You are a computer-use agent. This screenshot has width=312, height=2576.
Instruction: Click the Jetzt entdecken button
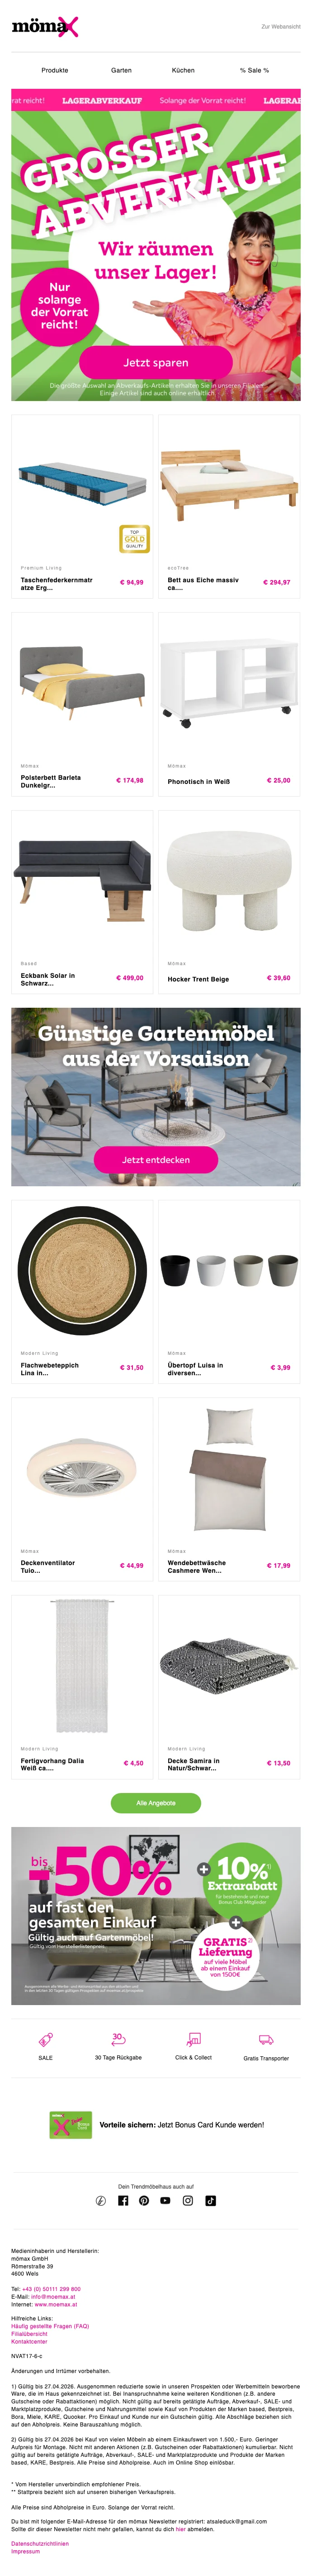[x=156, y=1159]
